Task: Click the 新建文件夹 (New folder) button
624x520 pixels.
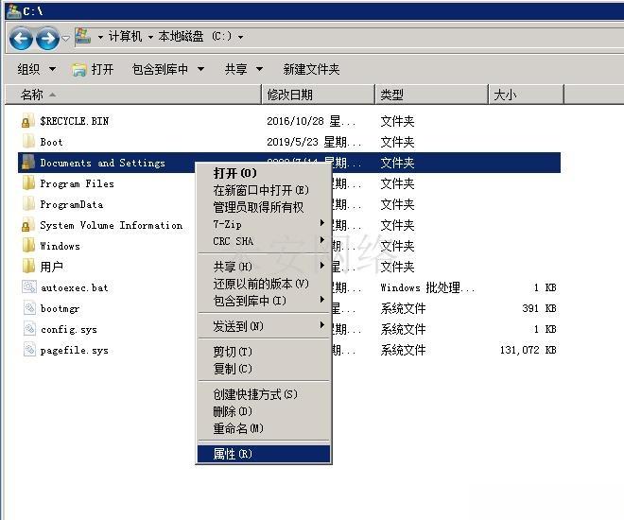Action: (311, 69)
